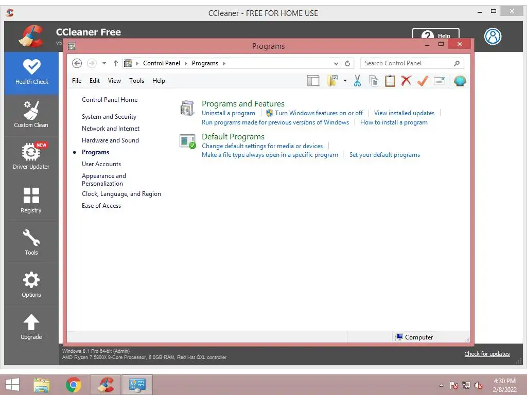Click the search magnifier icon
527x395 pixels.
[456, 63]
